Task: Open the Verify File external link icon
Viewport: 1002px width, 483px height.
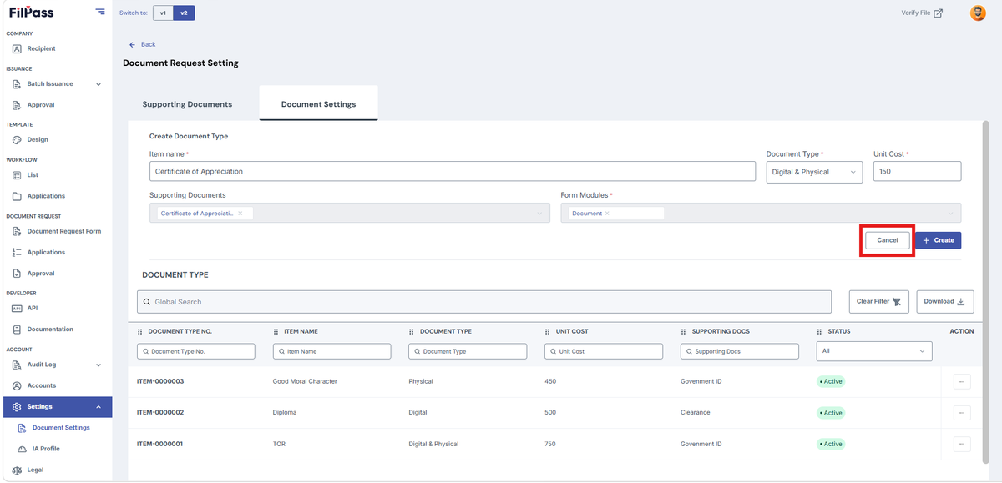Action: pos(939,13)
